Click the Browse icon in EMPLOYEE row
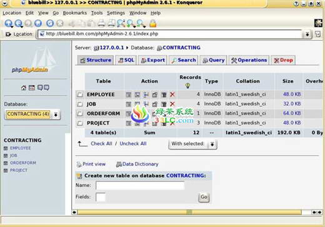The width and height of the screenshot is (325, 227). (129, 94)
